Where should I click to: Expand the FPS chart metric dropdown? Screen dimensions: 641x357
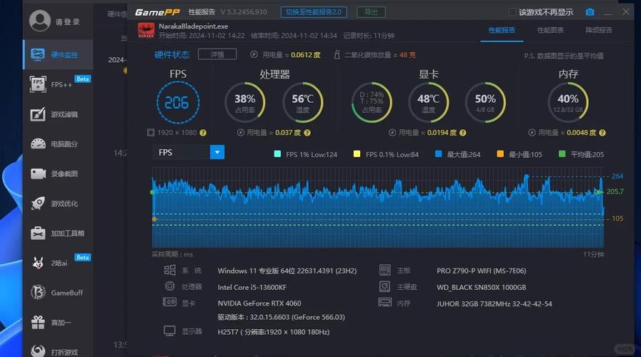point(217,152)
